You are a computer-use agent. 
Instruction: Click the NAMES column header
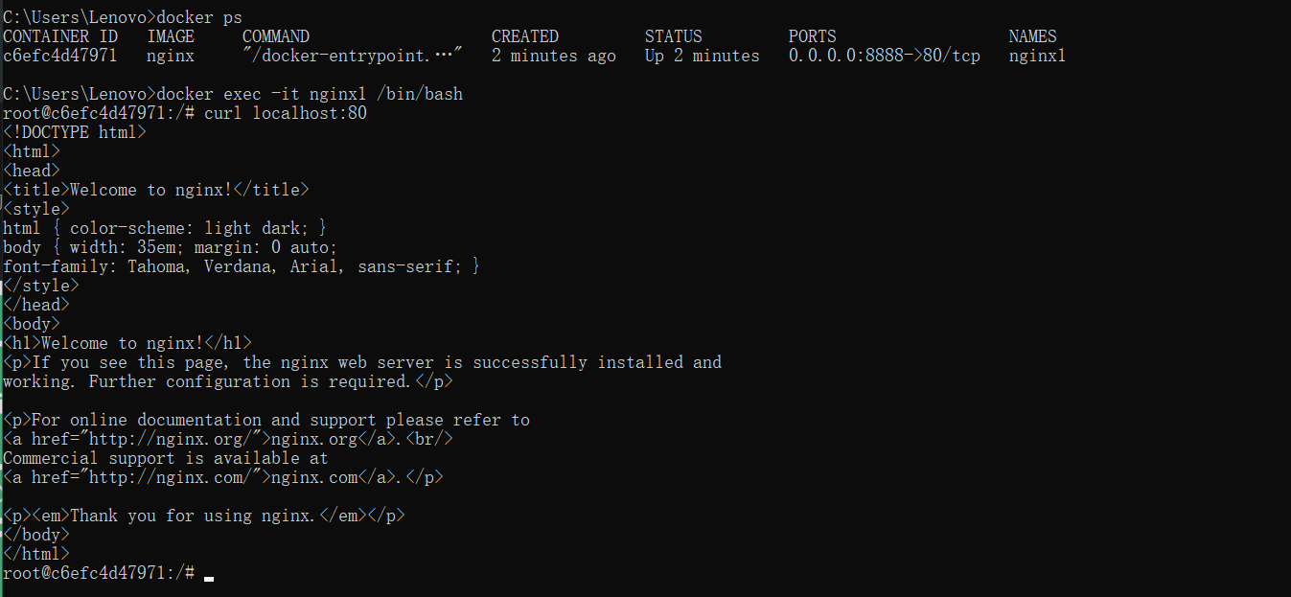tap(1033, 36)
